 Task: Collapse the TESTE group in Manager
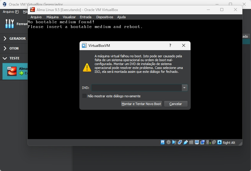point(5,58)
